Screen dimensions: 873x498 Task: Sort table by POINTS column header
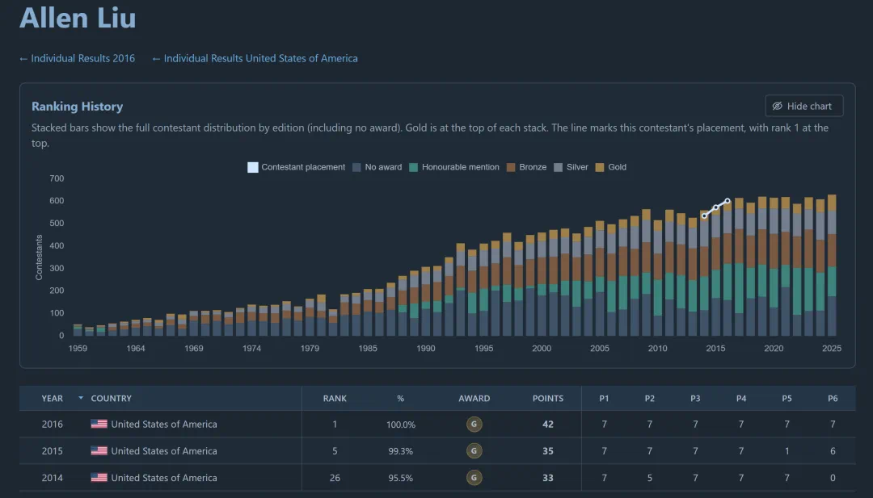(548, 399)
